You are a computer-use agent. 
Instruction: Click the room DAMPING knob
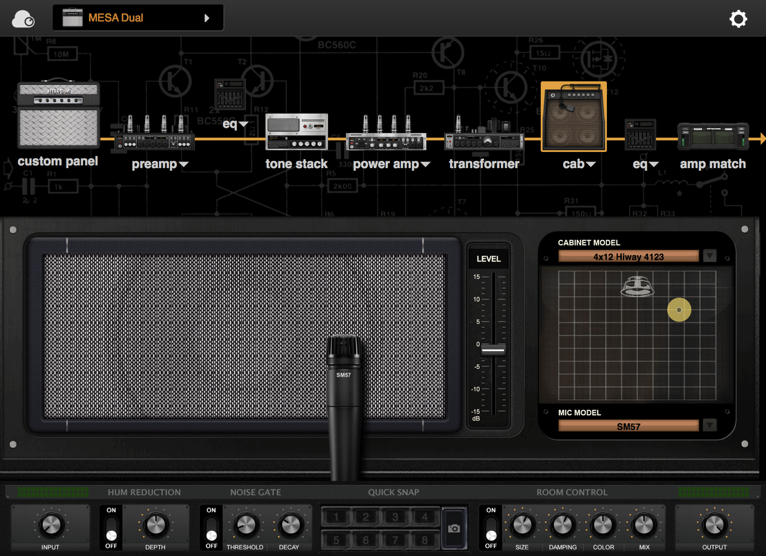(563, 525)
